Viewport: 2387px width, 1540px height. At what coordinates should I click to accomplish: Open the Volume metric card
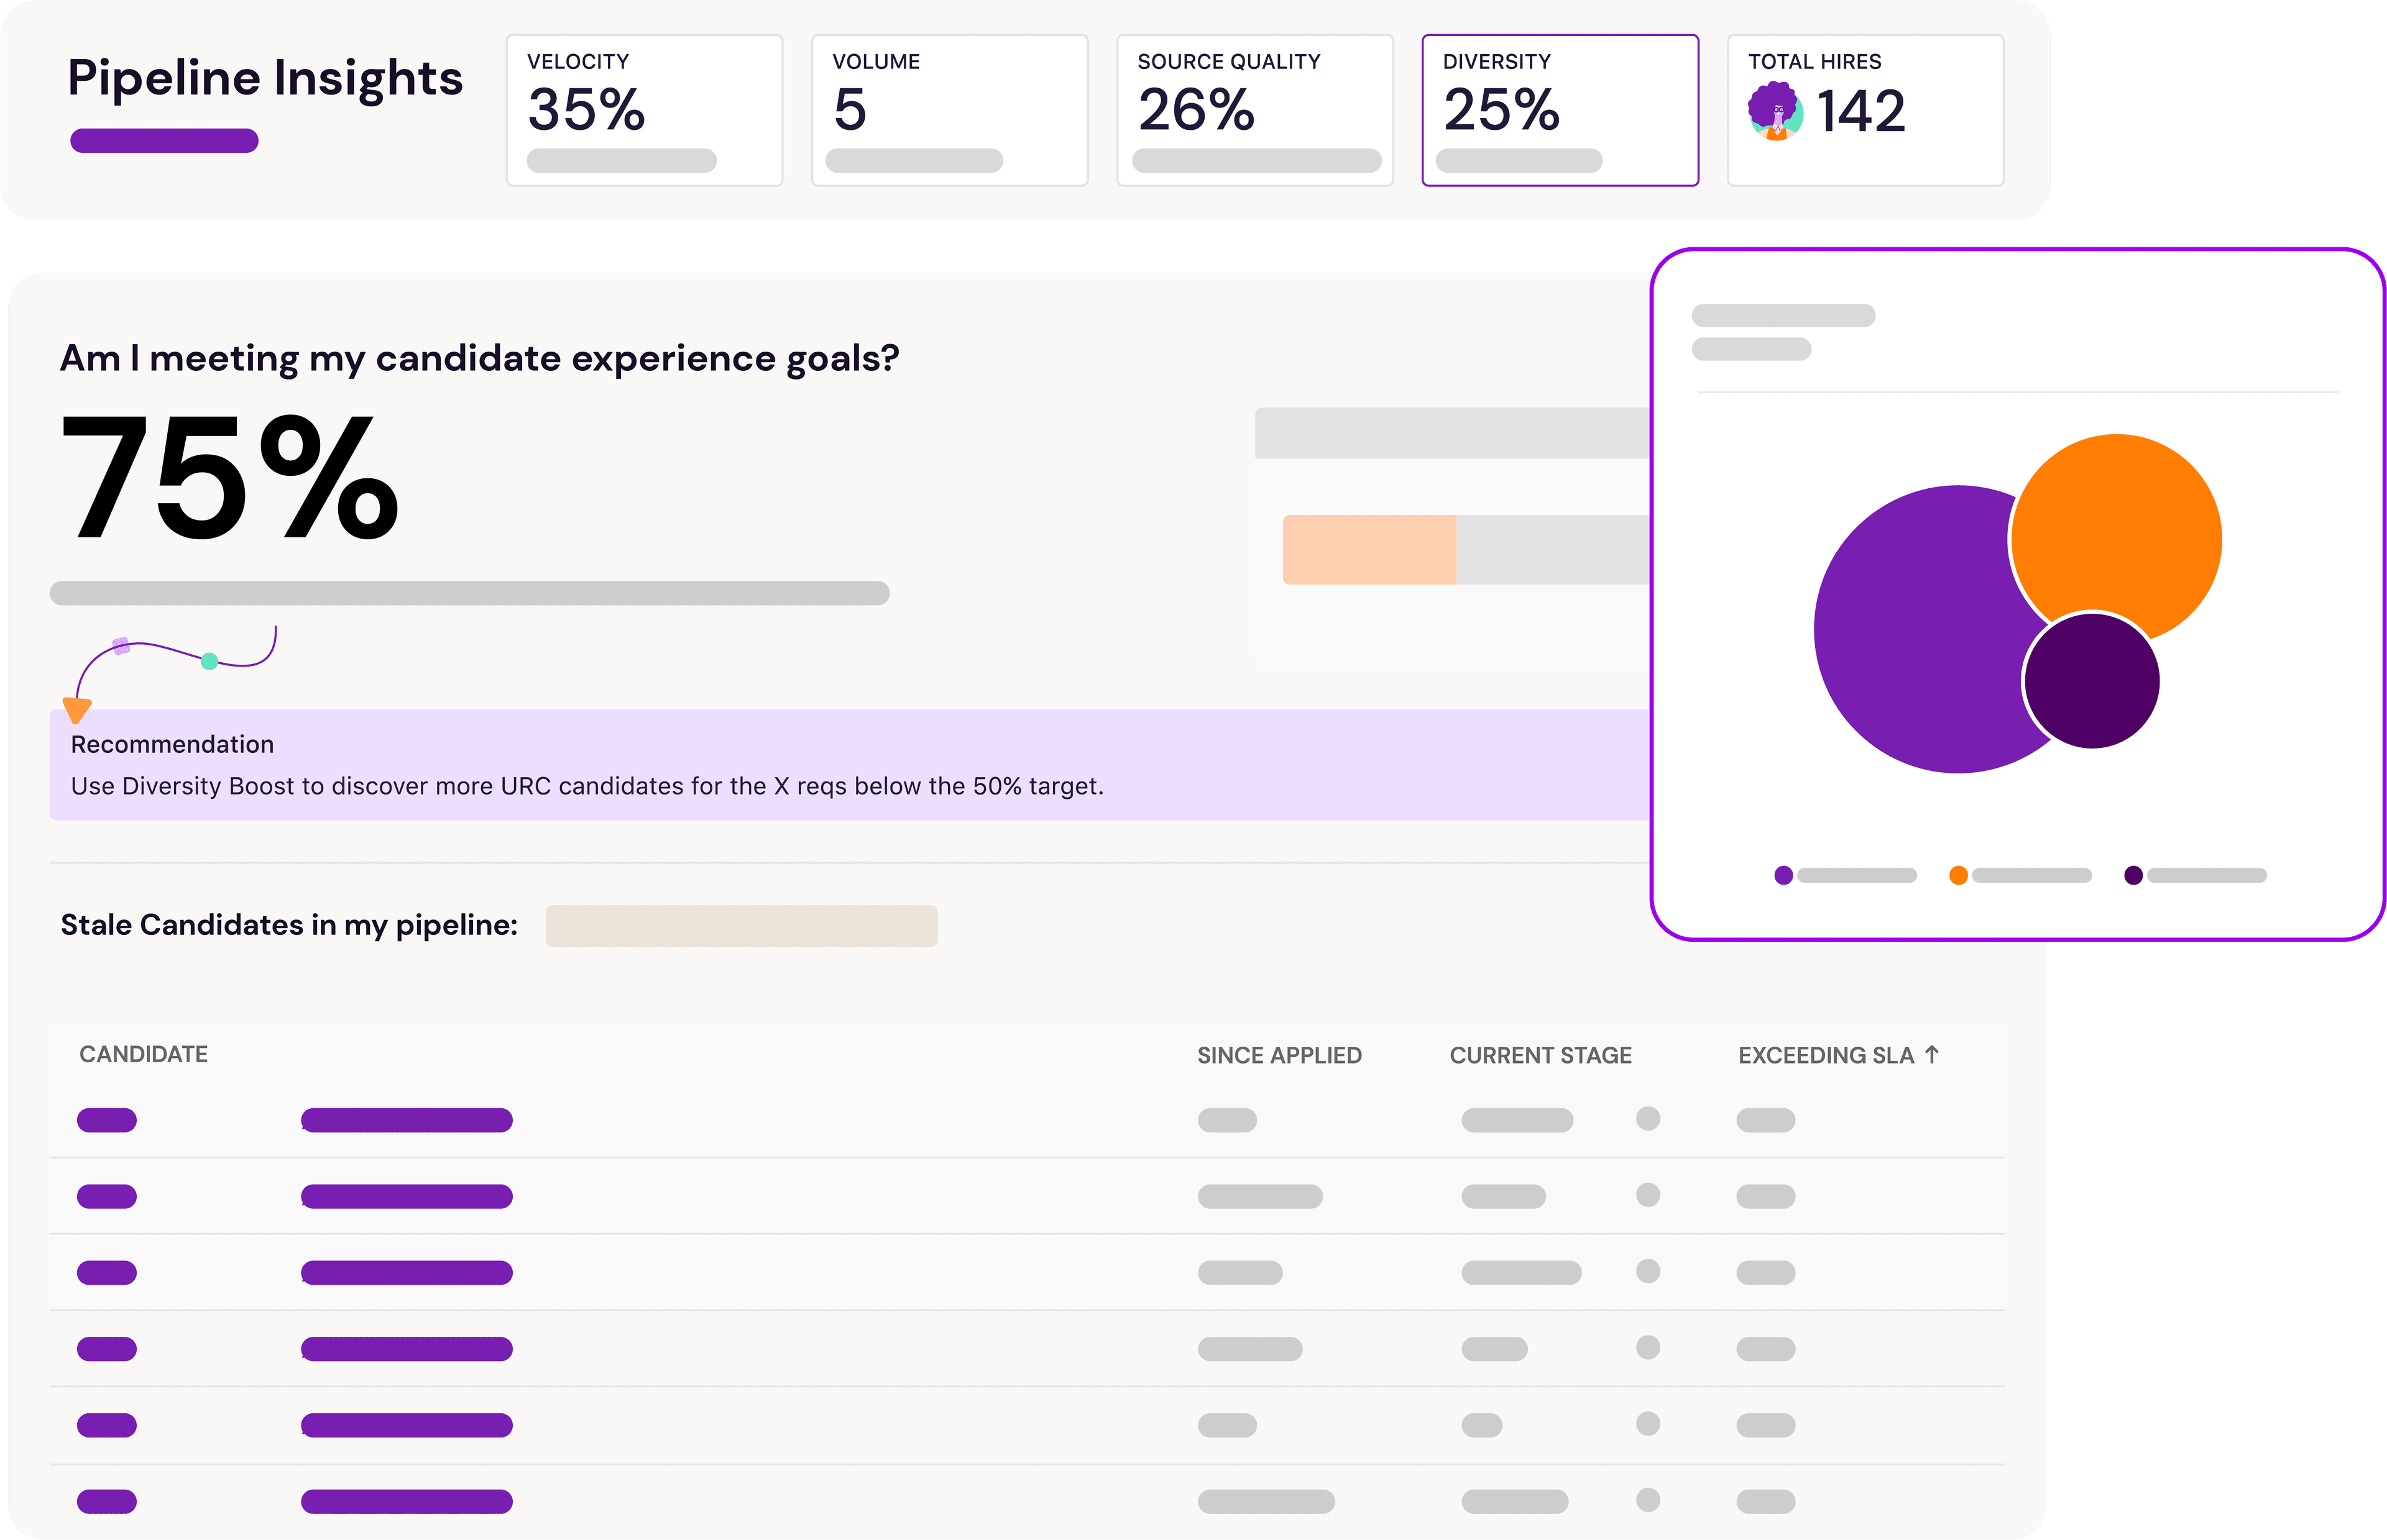click(949, 110)
